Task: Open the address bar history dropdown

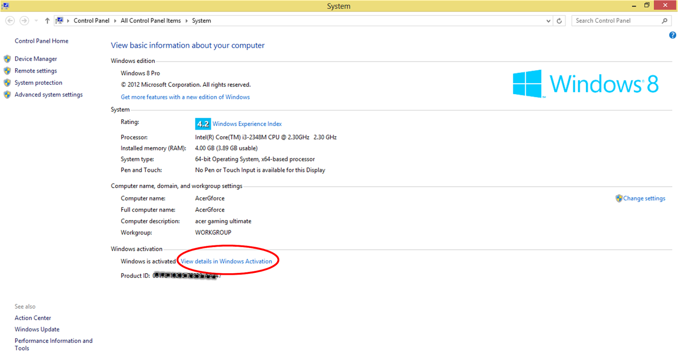Action: point(548,21)
